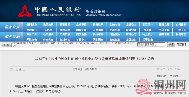Set font size to 大
Screen dimensions: 189x97
pos(17,69)
